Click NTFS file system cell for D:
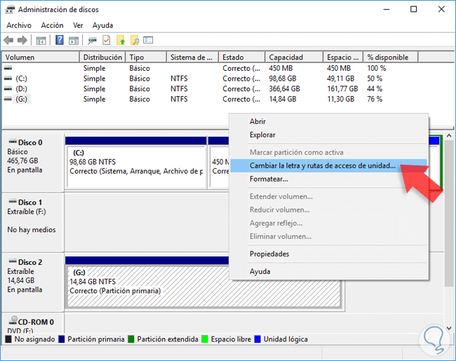Screen dimensions: 456x361 coord(179,89)
